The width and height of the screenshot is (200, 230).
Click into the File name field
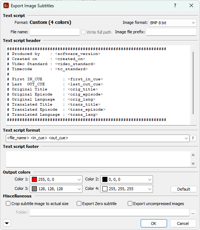tap(55, 32)
